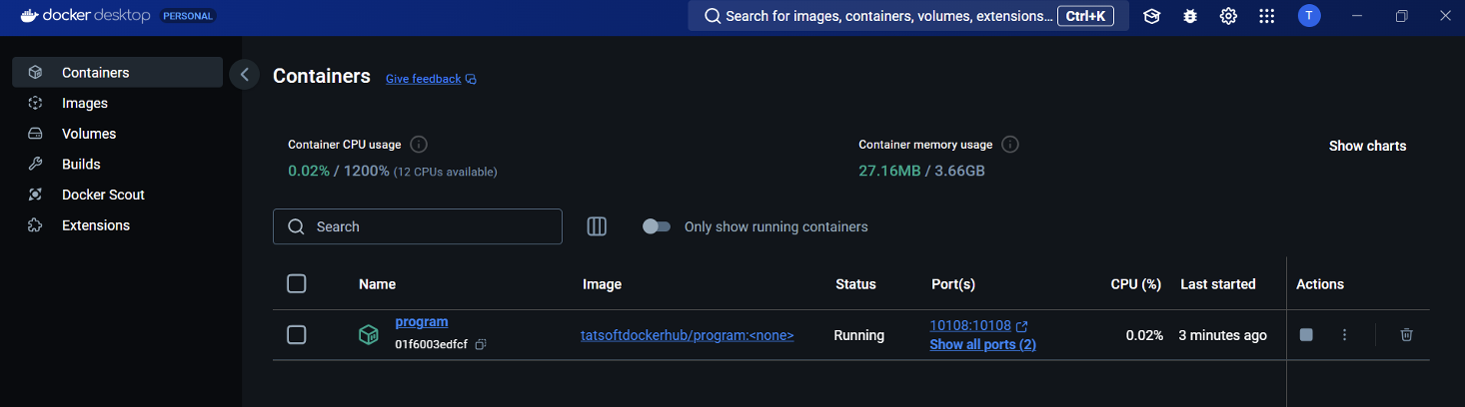The height and width of the screenshot is (407, 1465).
Task: Open the program container link
Action: point(422,322)
